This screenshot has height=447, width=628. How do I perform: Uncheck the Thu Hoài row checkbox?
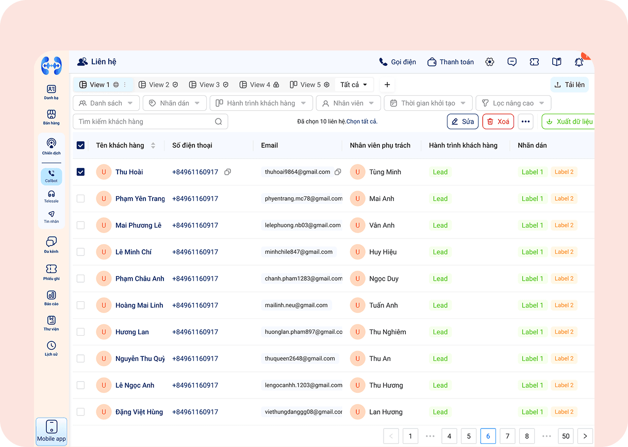[x=80, y=172]
